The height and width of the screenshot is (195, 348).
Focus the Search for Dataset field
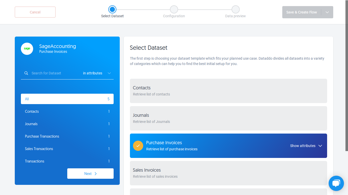point(55,73)
